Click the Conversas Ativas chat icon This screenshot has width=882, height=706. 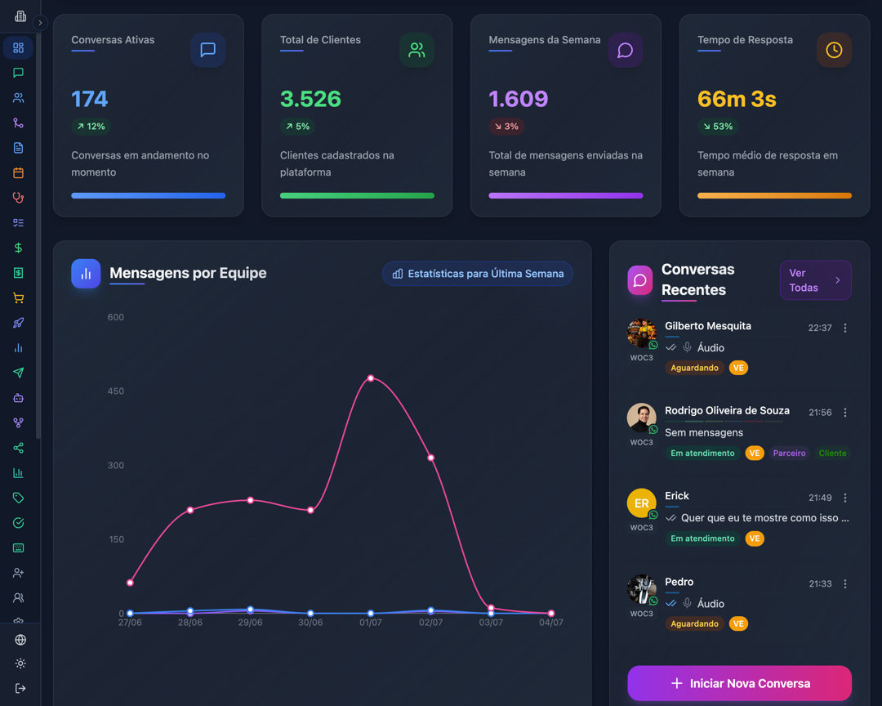click(207, 50)
